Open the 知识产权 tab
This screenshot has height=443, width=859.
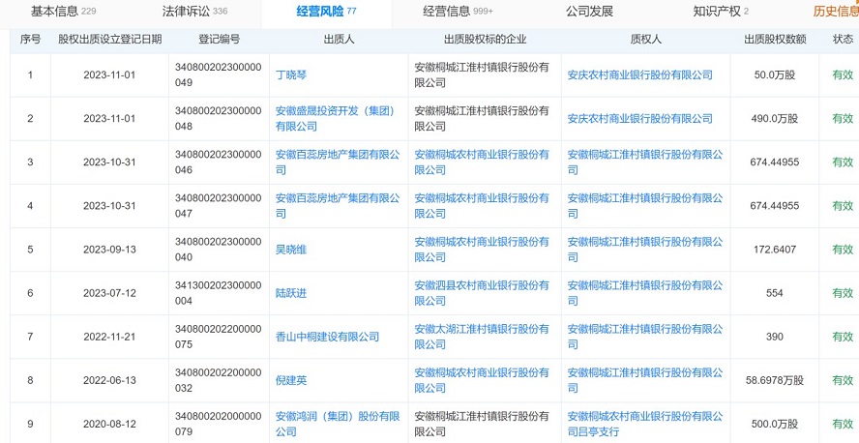pyautogui.click(x=721, y=11)
